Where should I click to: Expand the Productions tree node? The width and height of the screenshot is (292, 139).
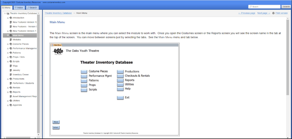click(x=8, y=79)
